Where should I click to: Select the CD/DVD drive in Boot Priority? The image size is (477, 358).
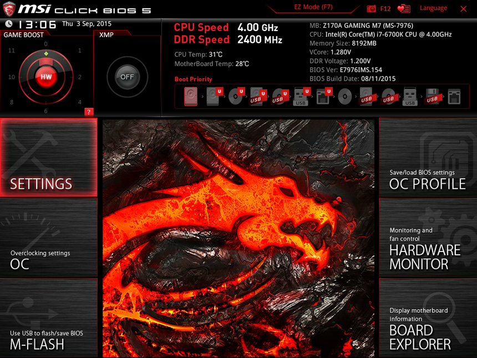pyautogui.click(x=235, y=97)
